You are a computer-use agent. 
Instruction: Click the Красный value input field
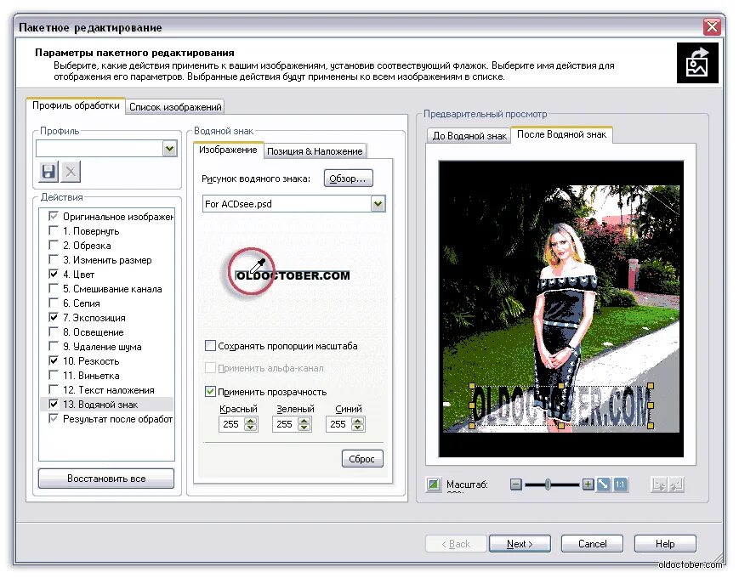[x=232, y=424]
